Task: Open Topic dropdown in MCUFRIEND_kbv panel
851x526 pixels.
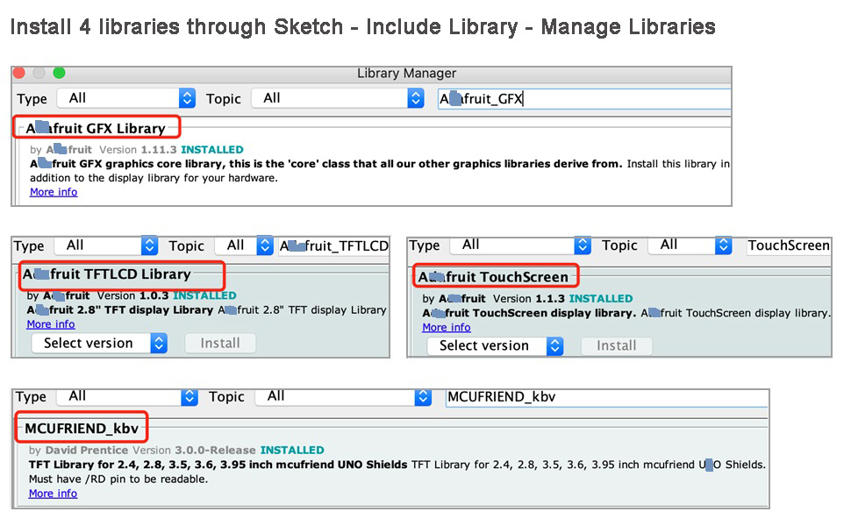Action: click(x=344, y=396)
